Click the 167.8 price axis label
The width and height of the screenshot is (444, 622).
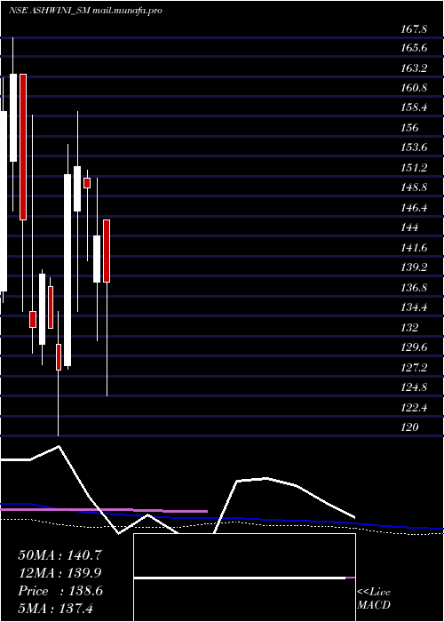point(414,29)
